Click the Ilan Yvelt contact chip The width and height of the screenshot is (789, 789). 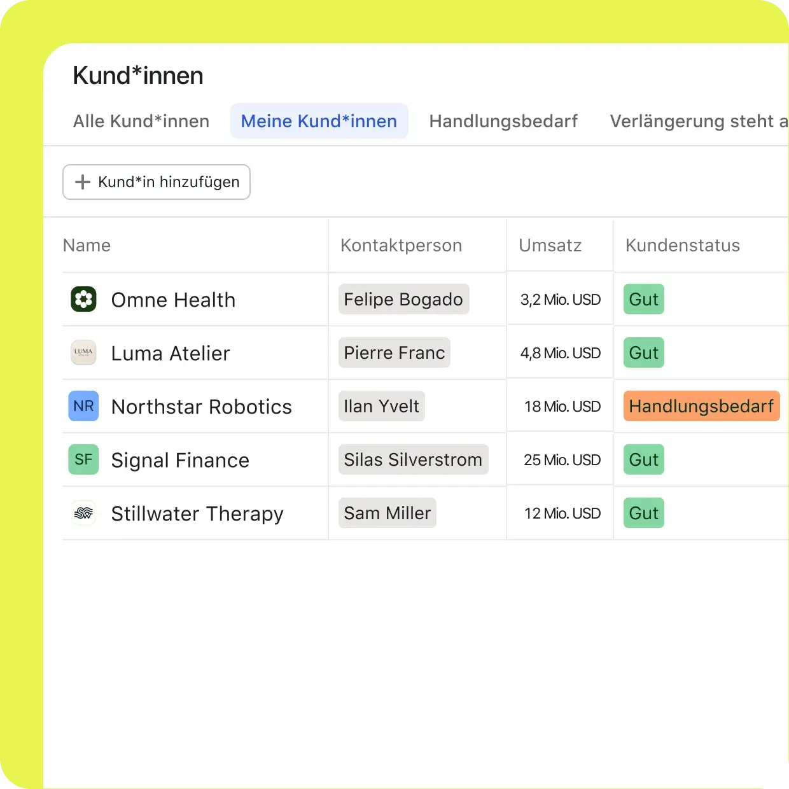382,406
